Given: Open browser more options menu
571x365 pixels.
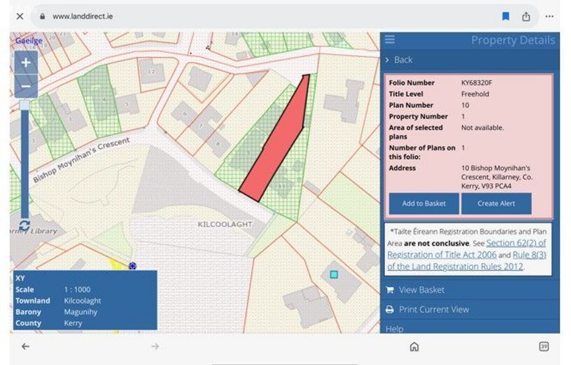Looking at the screenshot, I should coord(549,16).
